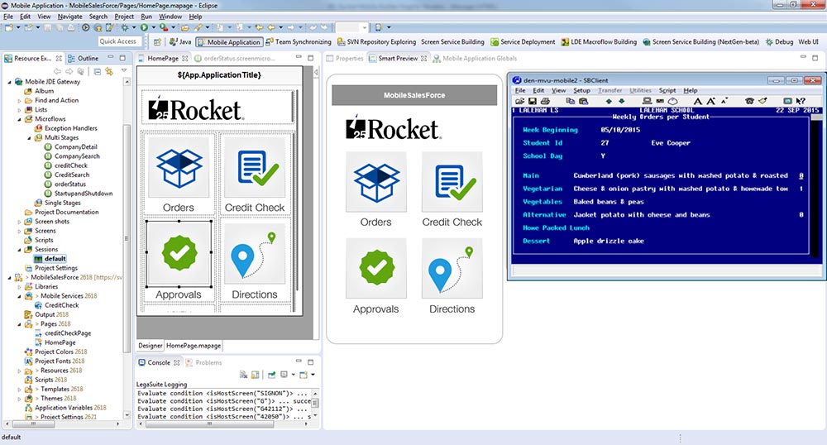Open SVN Repository Exploring perspective
This screenshot has width=827, height=445.
click(376, 41)
